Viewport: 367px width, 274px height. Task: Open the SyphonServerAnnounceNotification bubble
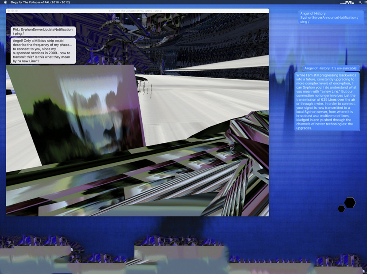point(331,18)
